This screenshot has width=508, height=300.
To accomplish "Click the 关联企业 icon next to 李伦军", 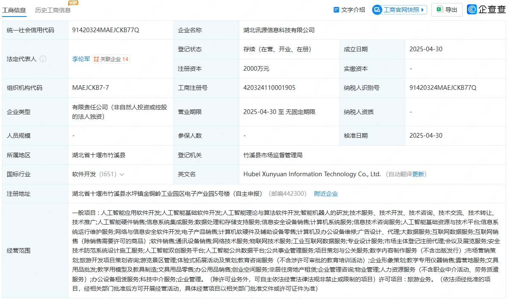I will pyautogui.click(x=96, y=59).
